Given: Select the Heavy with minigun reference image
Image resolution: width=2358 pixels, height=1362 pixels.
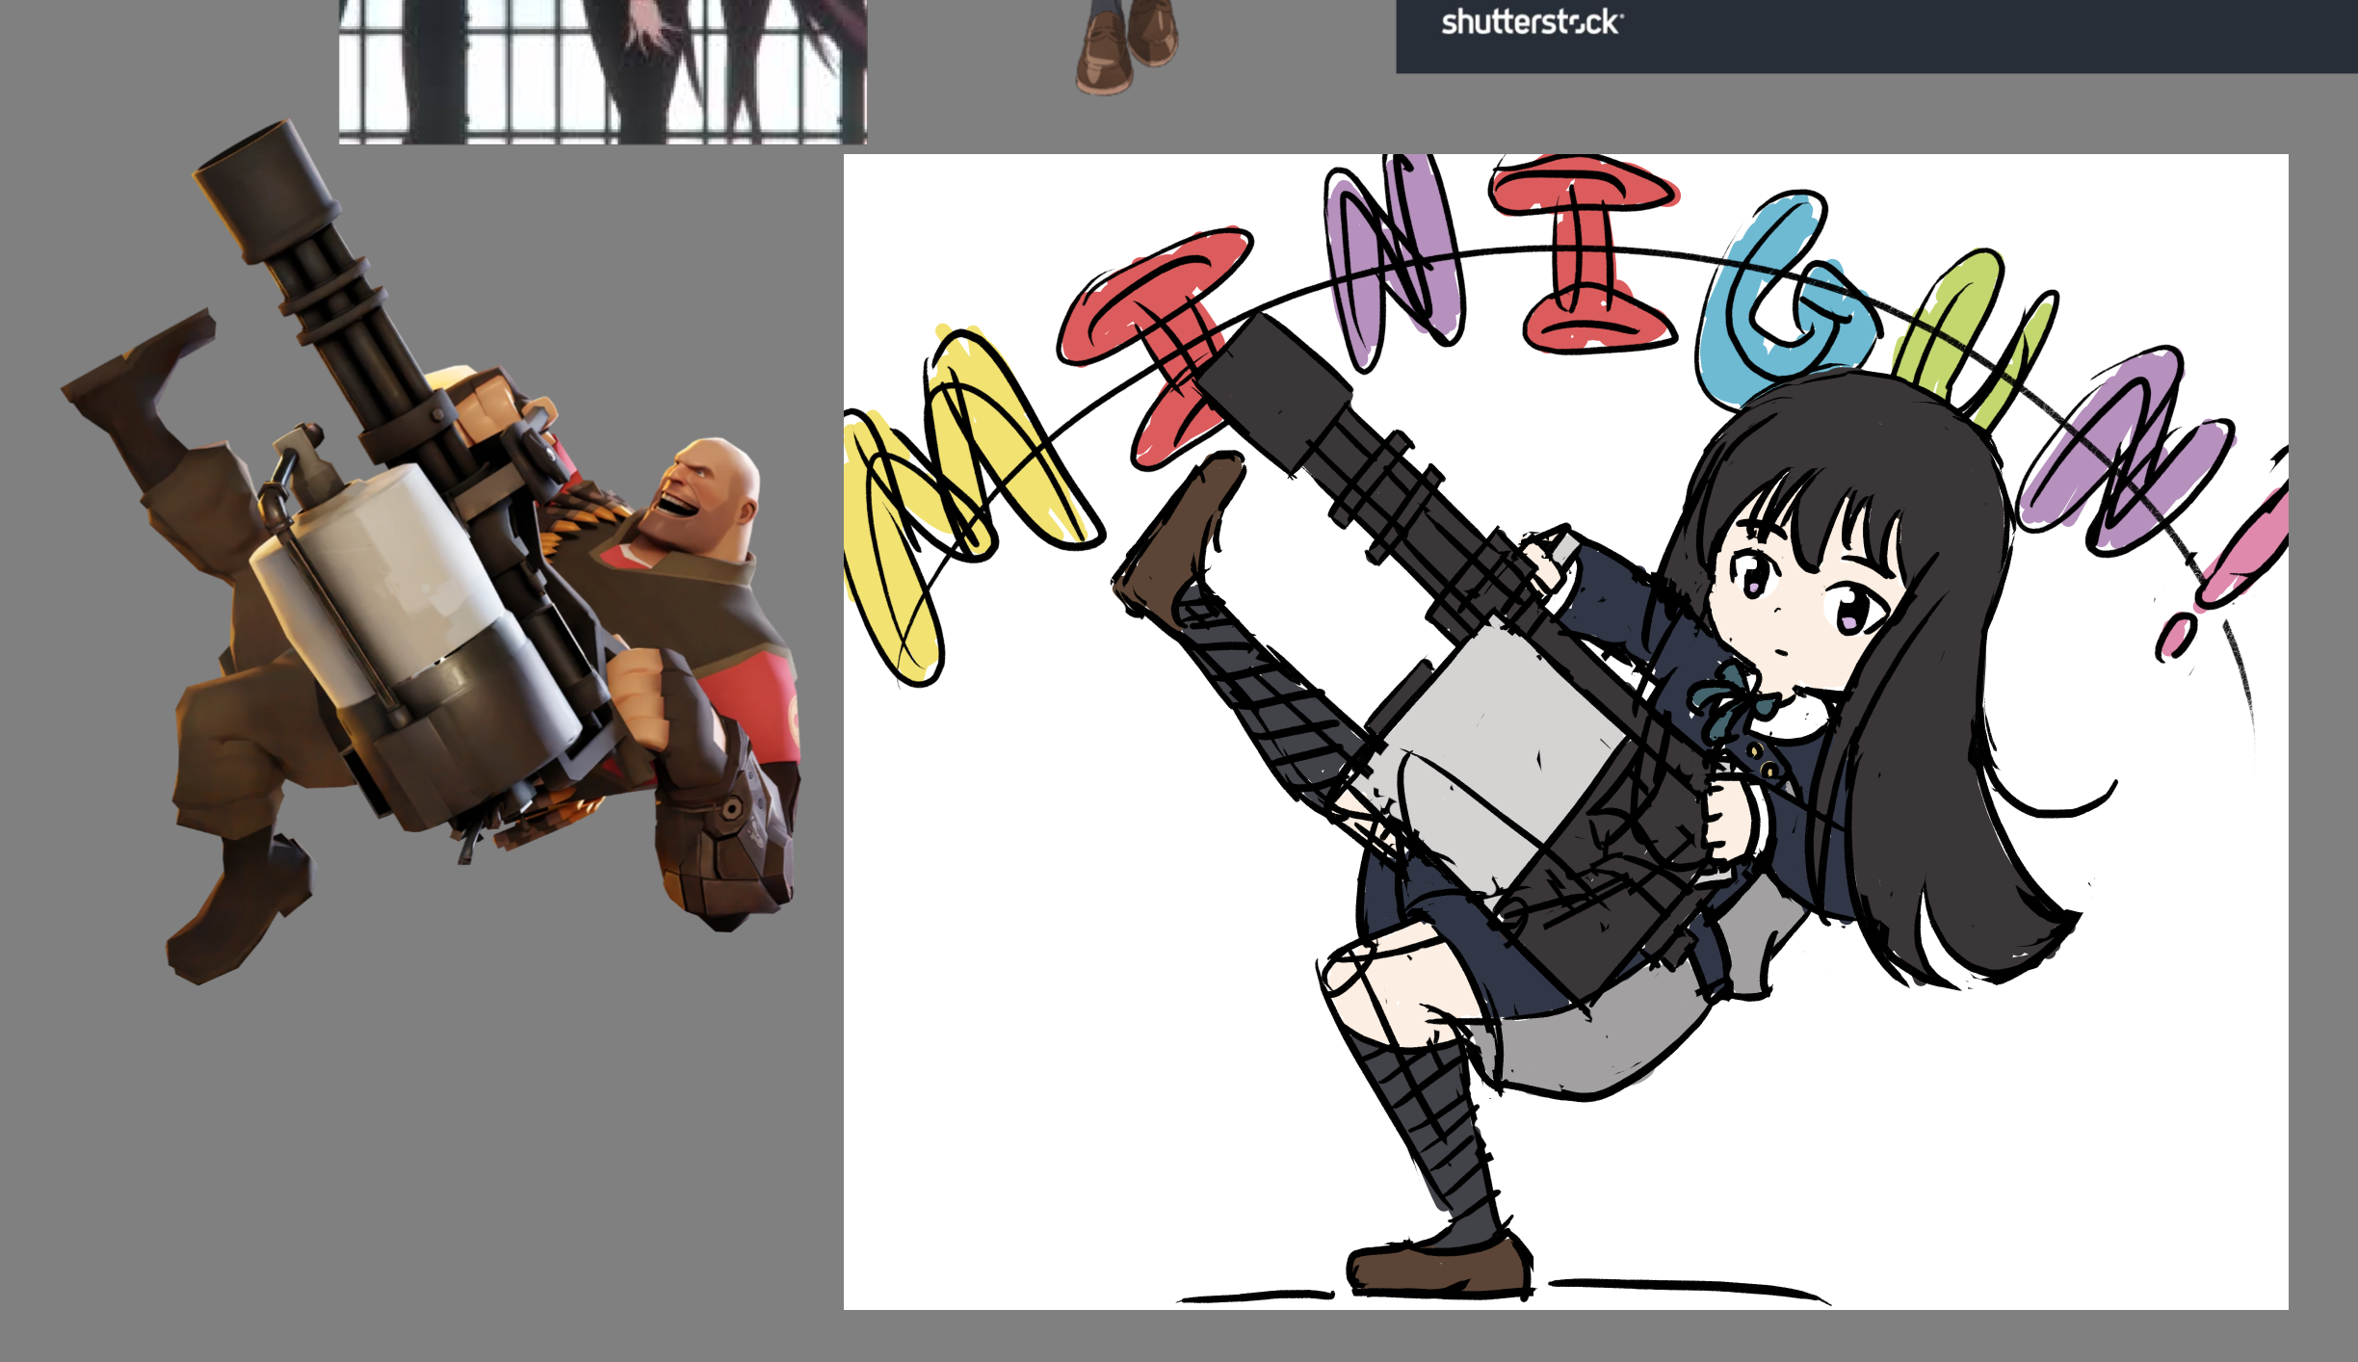Looking at the screenshot, I should pyautogui.click(x=431, y=551).
